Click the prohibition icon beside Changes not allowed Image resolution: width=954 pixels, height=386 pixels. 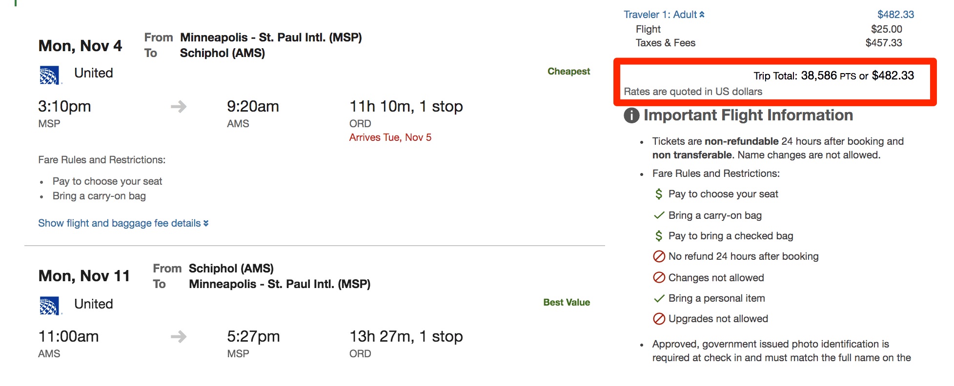tap(659, 277)
